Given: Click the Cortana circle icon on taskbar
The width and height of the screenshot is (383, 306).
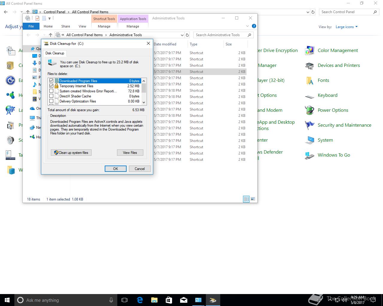Looking at the screenshot, I should coord(20,300).
